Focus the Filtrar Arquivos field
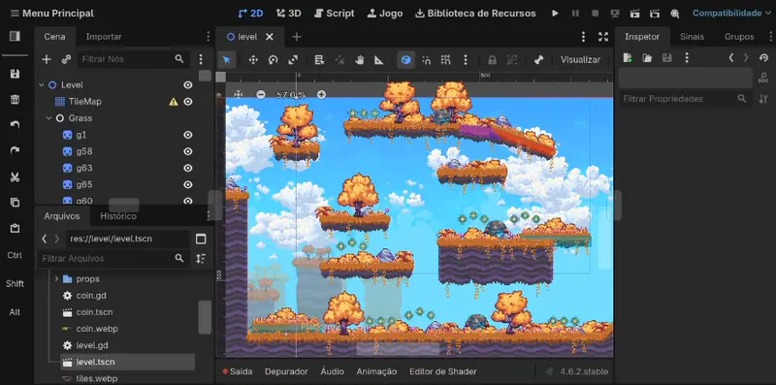Screen dimensions: 776x385 pos(113,258)
